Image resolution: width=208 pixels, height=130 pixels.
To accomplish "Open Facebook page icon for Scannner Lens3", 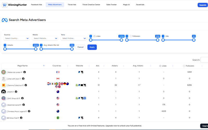I will click(24, 105).
